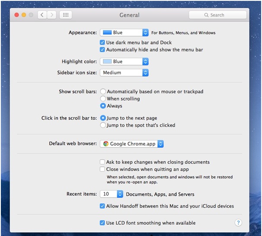
Task: Click the For Buttons, Menus, and Windows text
Action: tap(183, 33)
